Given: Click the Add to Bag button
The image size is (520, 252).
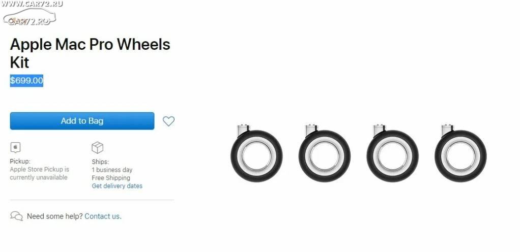Looking at the screenshot, I should (82, 121).
